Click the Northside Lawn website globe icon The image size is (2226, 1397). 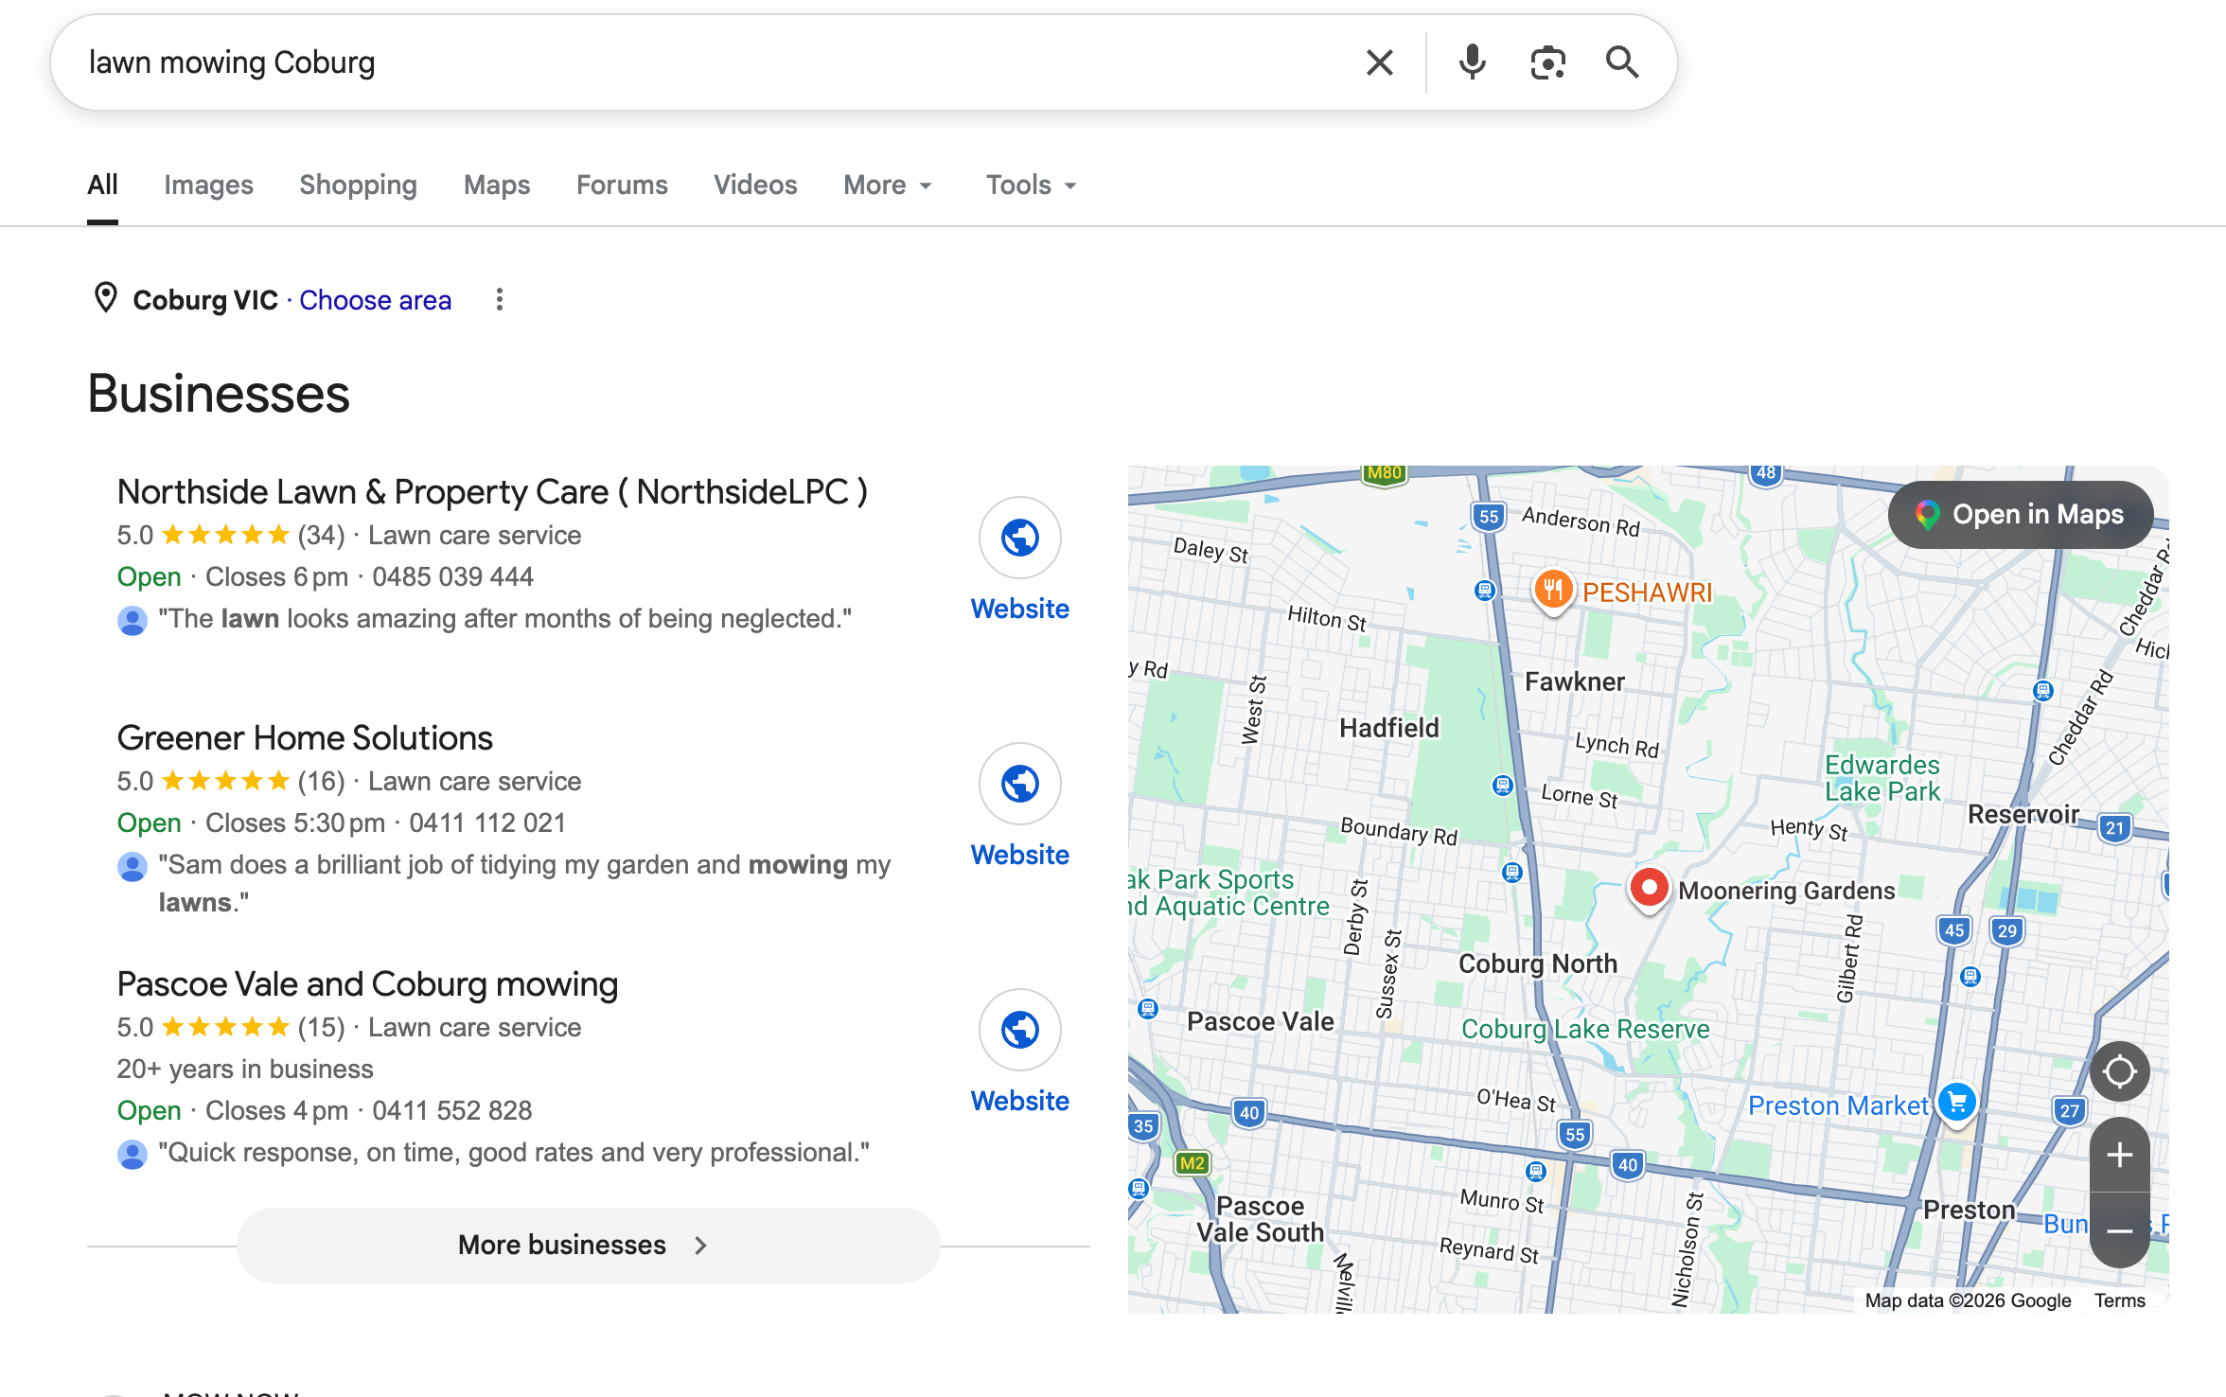pyautogui.click(x=1019, y=538)
